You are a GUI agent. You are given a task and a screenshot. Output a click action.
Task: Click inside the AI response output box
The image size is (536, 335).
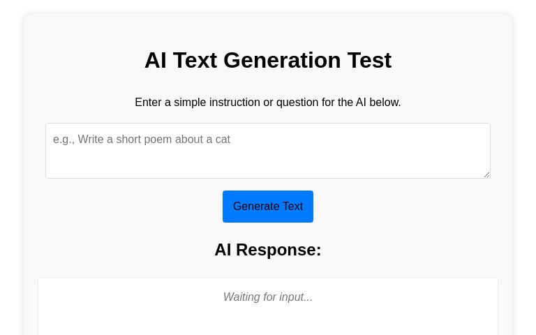268,318
